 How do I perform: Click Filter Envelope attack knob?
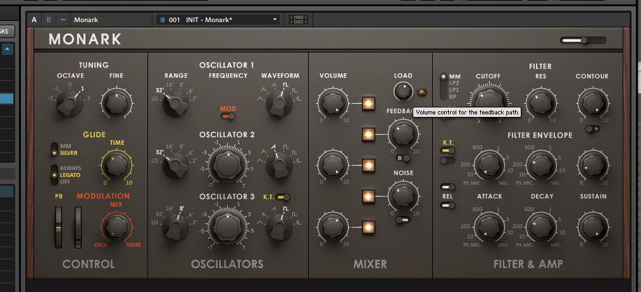click(489, 164)
